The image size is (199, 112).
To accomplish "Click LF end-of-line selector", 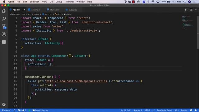I will 153,110.
